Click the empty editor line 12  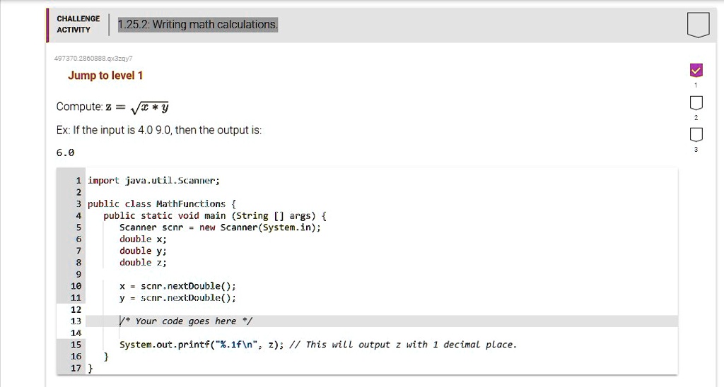click(x=382, y=309)
